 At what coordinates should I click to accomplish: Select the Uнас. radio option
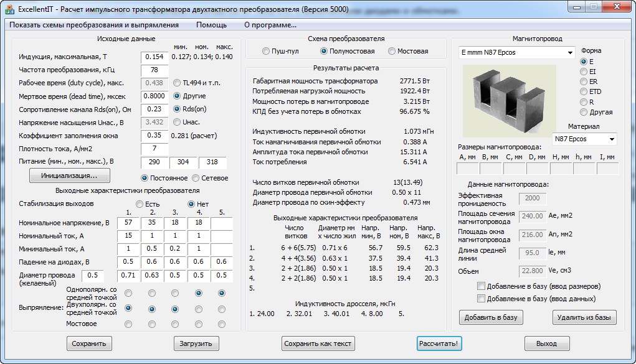(x=176, y=122)
